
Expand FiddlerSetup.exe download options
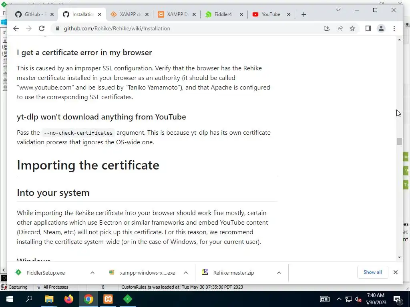coord(92,273)
